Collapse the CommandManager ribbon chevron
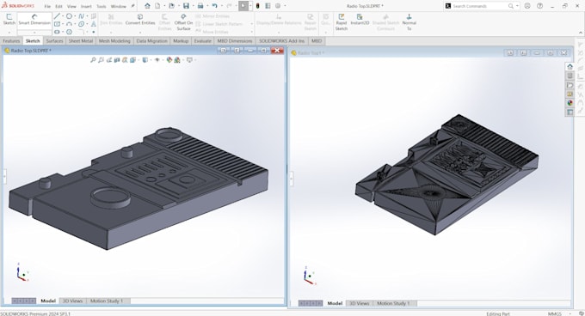The height and width of the screenshot is (316, 585). point(581,33)
